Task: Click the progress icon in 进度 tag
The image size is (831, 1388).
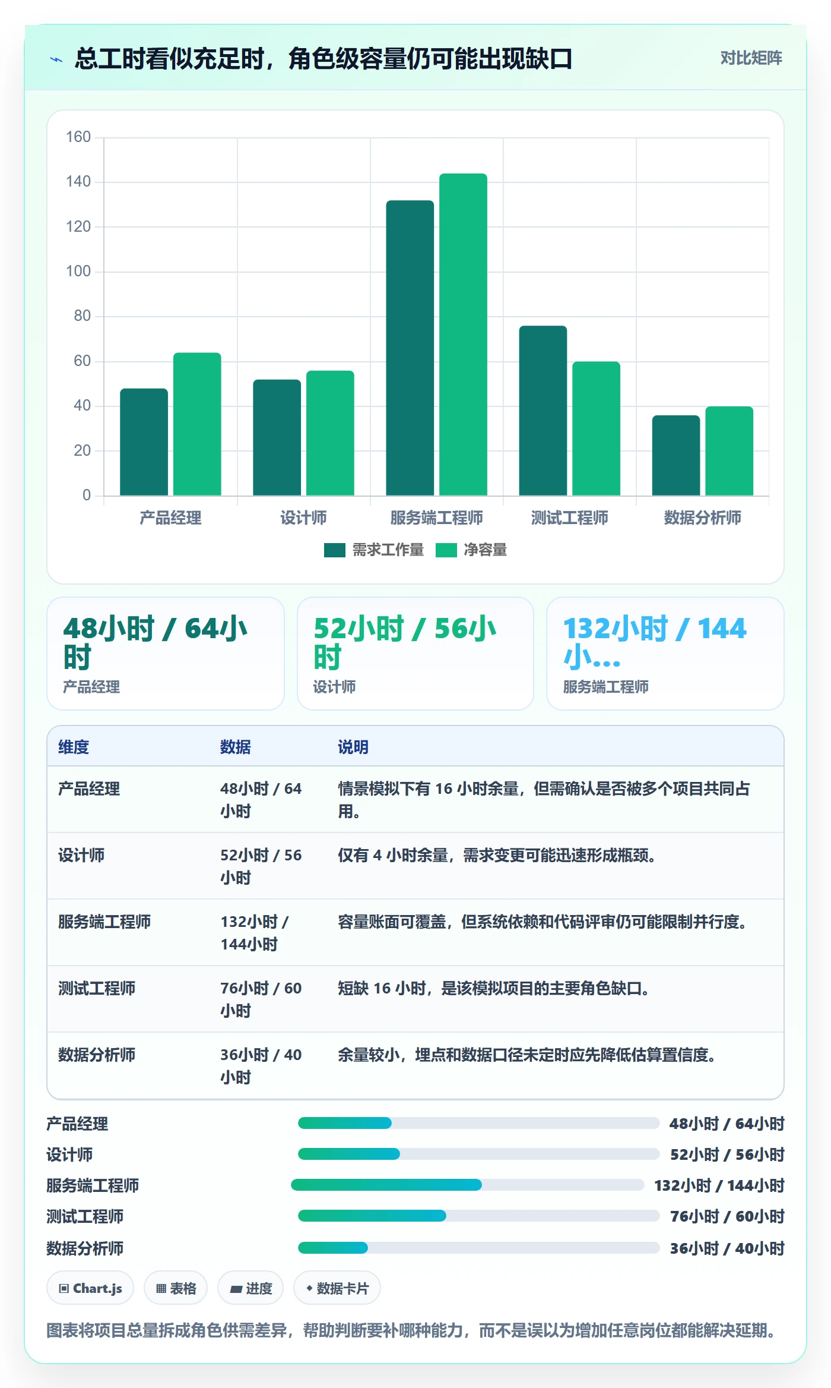Action: [236, 1289]
